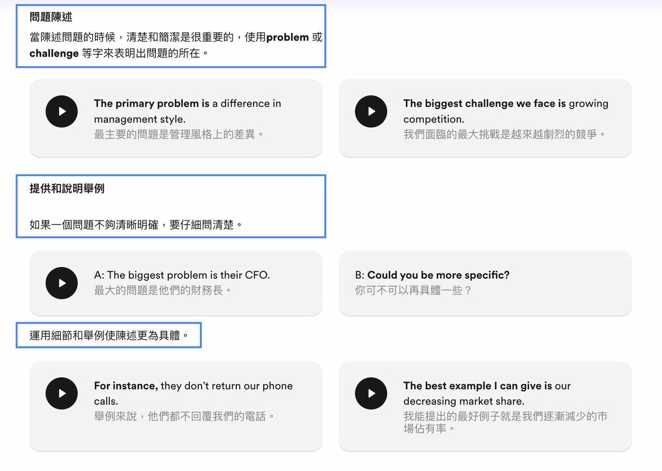
Task: Click the translation 我們面臨的最大挑戰是越來越劇烈的競爭
Action: click(x=504, y=134)
